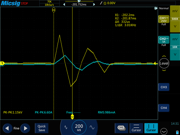
Task: Tap the corner T icon near Normal
Action: point(156,8)
